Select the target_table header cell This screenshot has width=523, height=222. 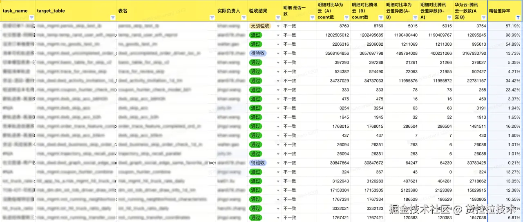point(76,11)
